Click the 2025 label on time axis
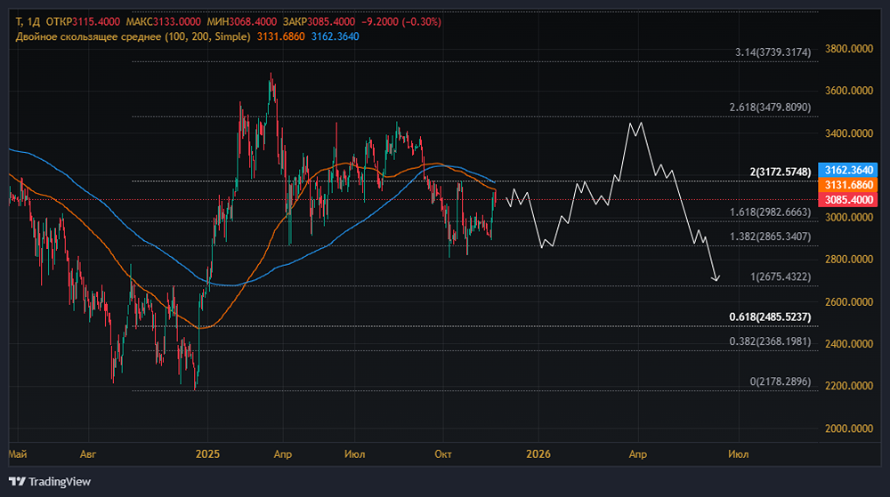The width and height of the screenshot is (890, 497). [207, 454]
